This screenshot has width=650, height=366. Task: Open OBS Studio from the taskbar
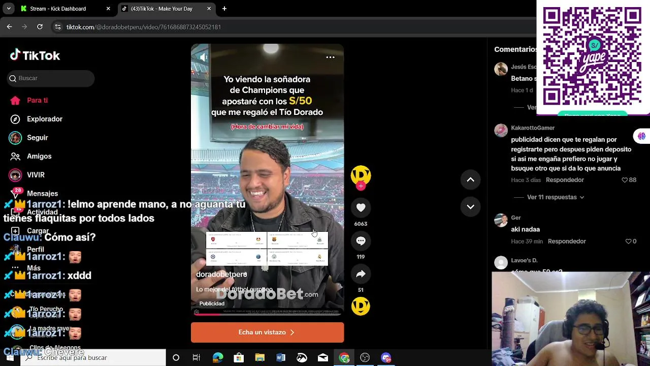(365, 358)
